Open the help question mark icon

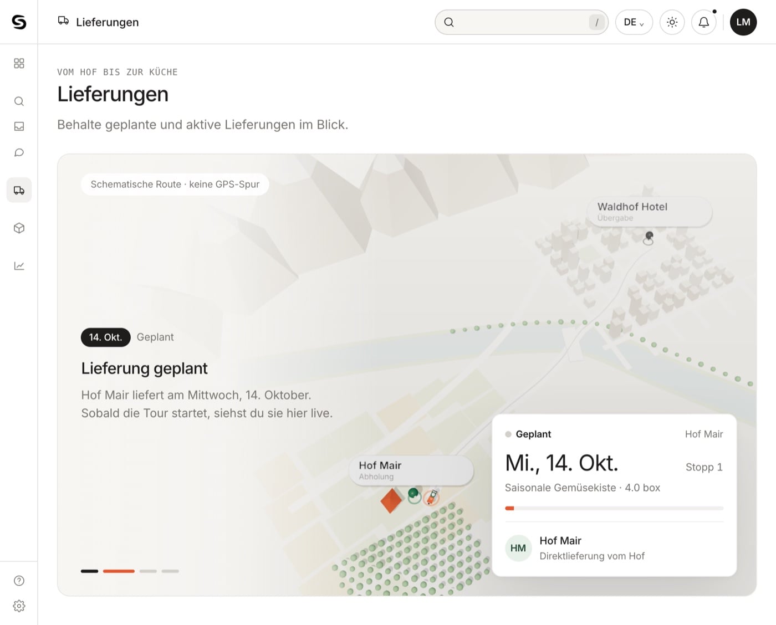19,581
